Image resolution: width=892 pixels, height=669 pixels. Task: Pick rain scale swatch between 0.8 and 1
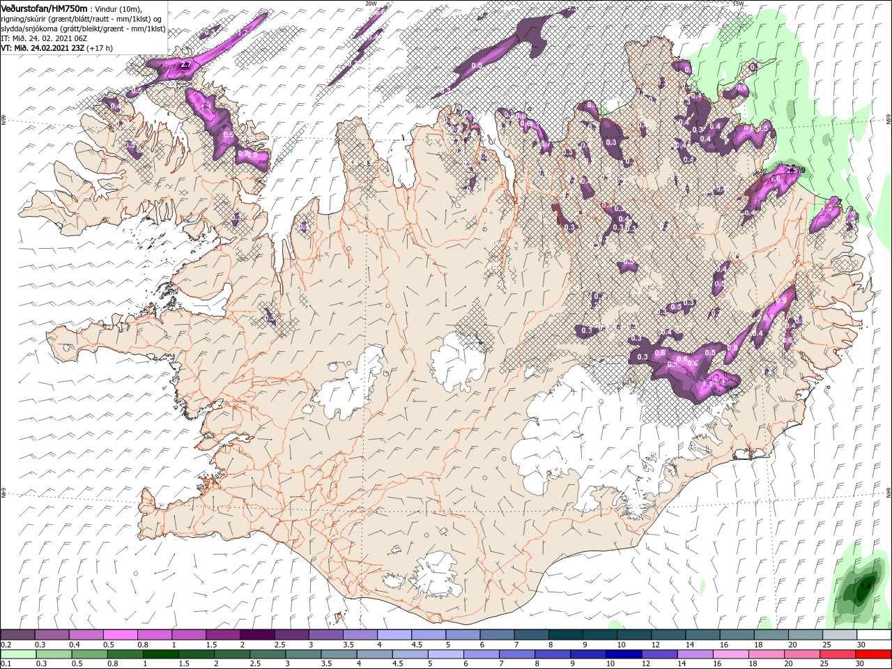125,654
